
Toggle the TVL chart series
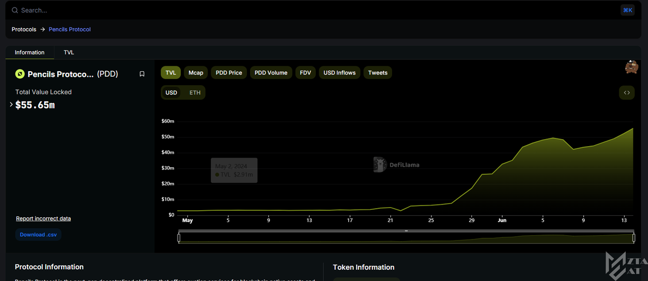(x=171, y=73)
